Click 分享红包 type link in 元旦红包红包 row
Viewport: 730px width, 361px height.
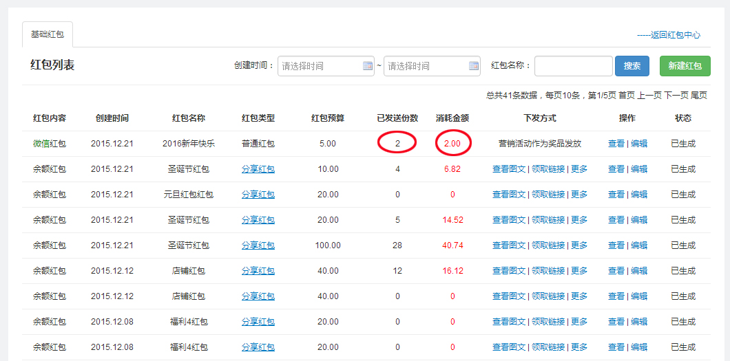(258, 195)
